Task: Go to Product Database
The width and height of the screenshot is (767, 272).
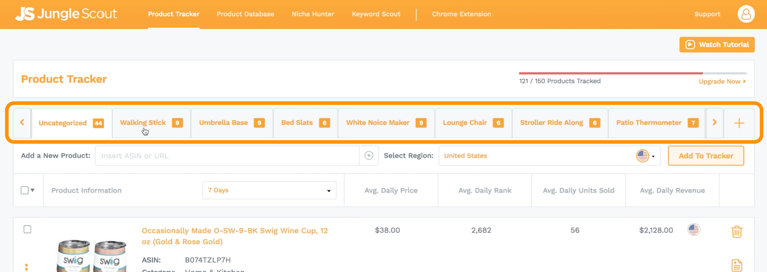Action: (245, 14)
